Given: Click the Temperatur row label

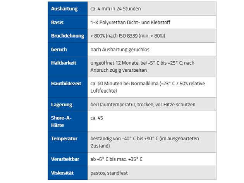Looking at the screenshot, I should [68, 142].
